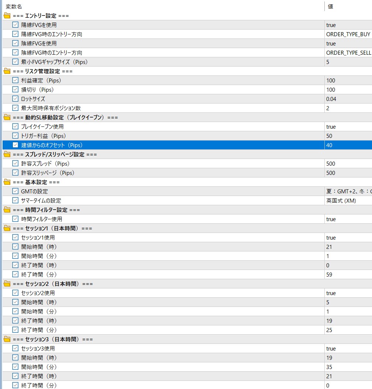Toggle the ロットサイズ checkbox
Image resolution: width=372 pixels, height=389 pixels.
15,99
